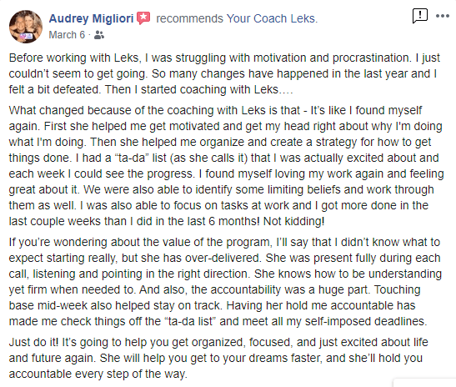This screenshot has width=456, height=387.
Task: Open Audrey Migliori's profile photo
Action: (x=26, y=27)
